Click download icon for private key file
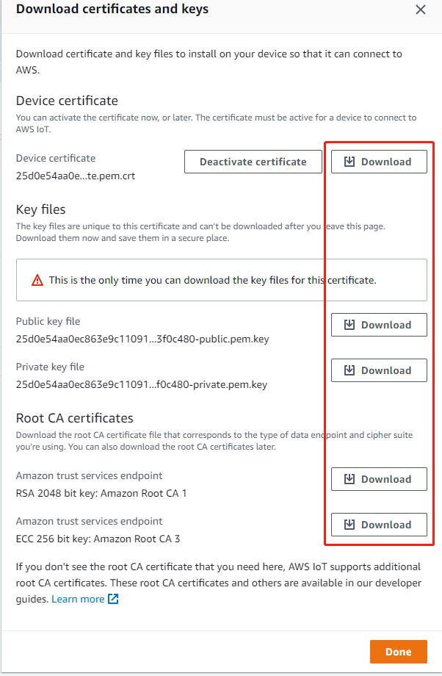 [349, 370]
